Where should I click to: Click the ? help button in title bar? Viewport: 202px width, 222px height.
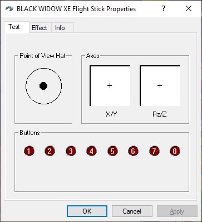(x=164, y=8)
